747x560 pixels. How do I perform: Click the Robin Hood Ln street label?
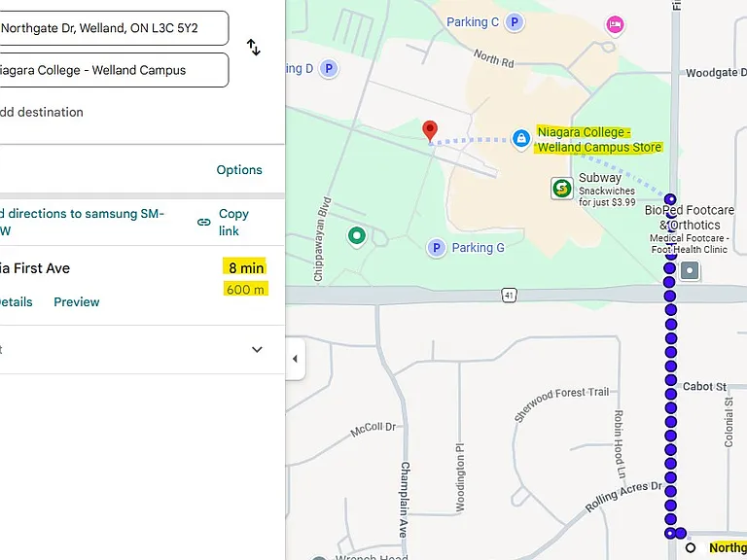(620, 443)
